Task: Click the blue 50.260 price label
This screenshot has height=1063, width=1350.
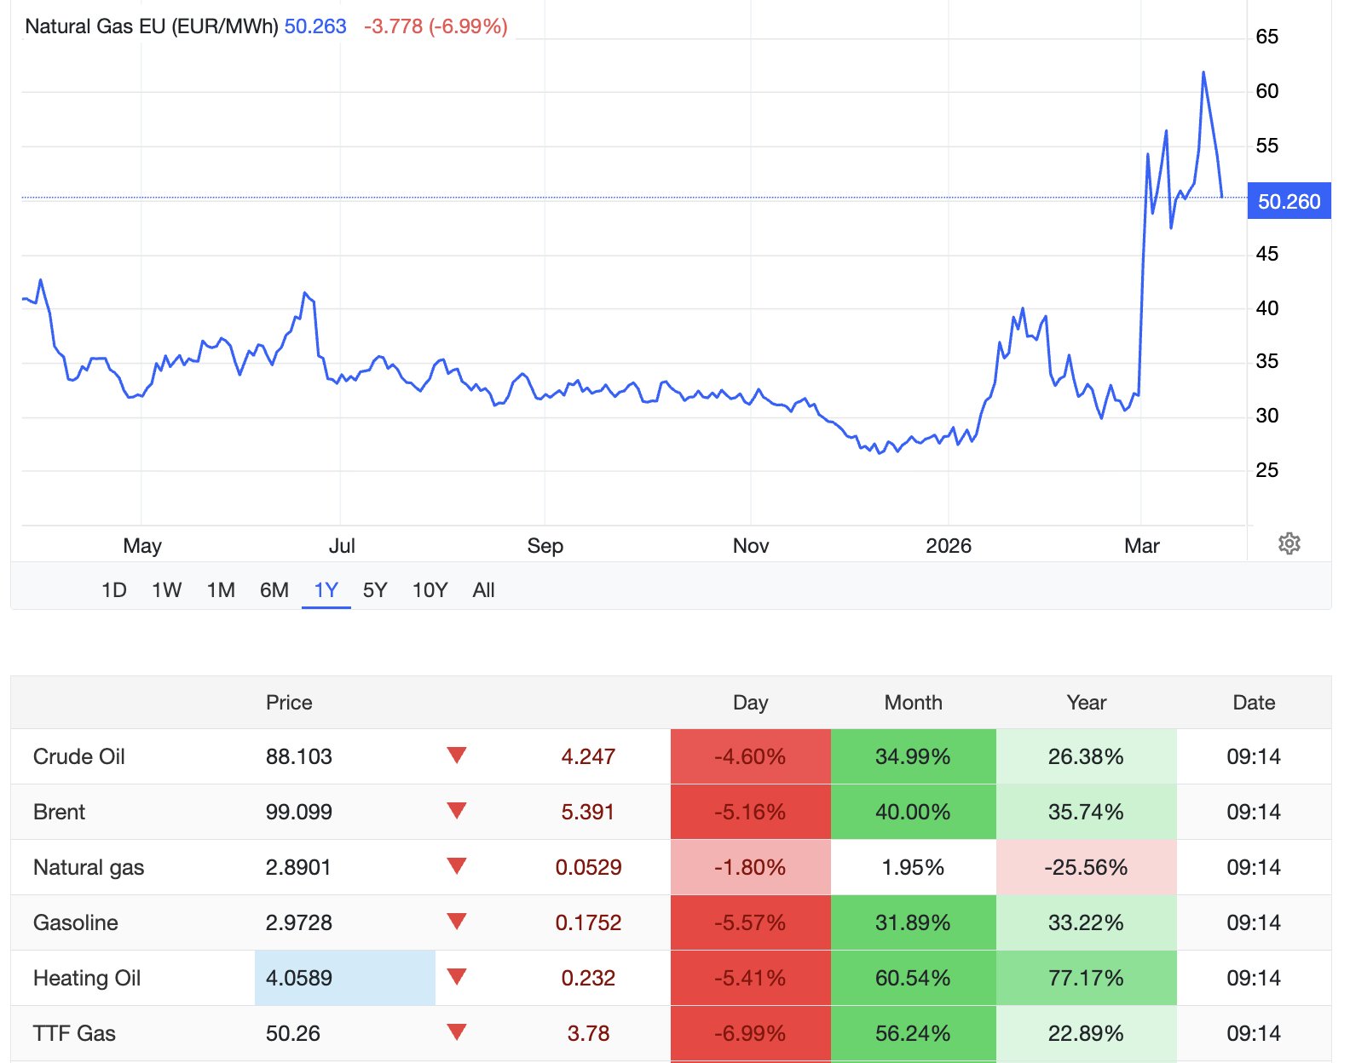Action: (1289, 202)
